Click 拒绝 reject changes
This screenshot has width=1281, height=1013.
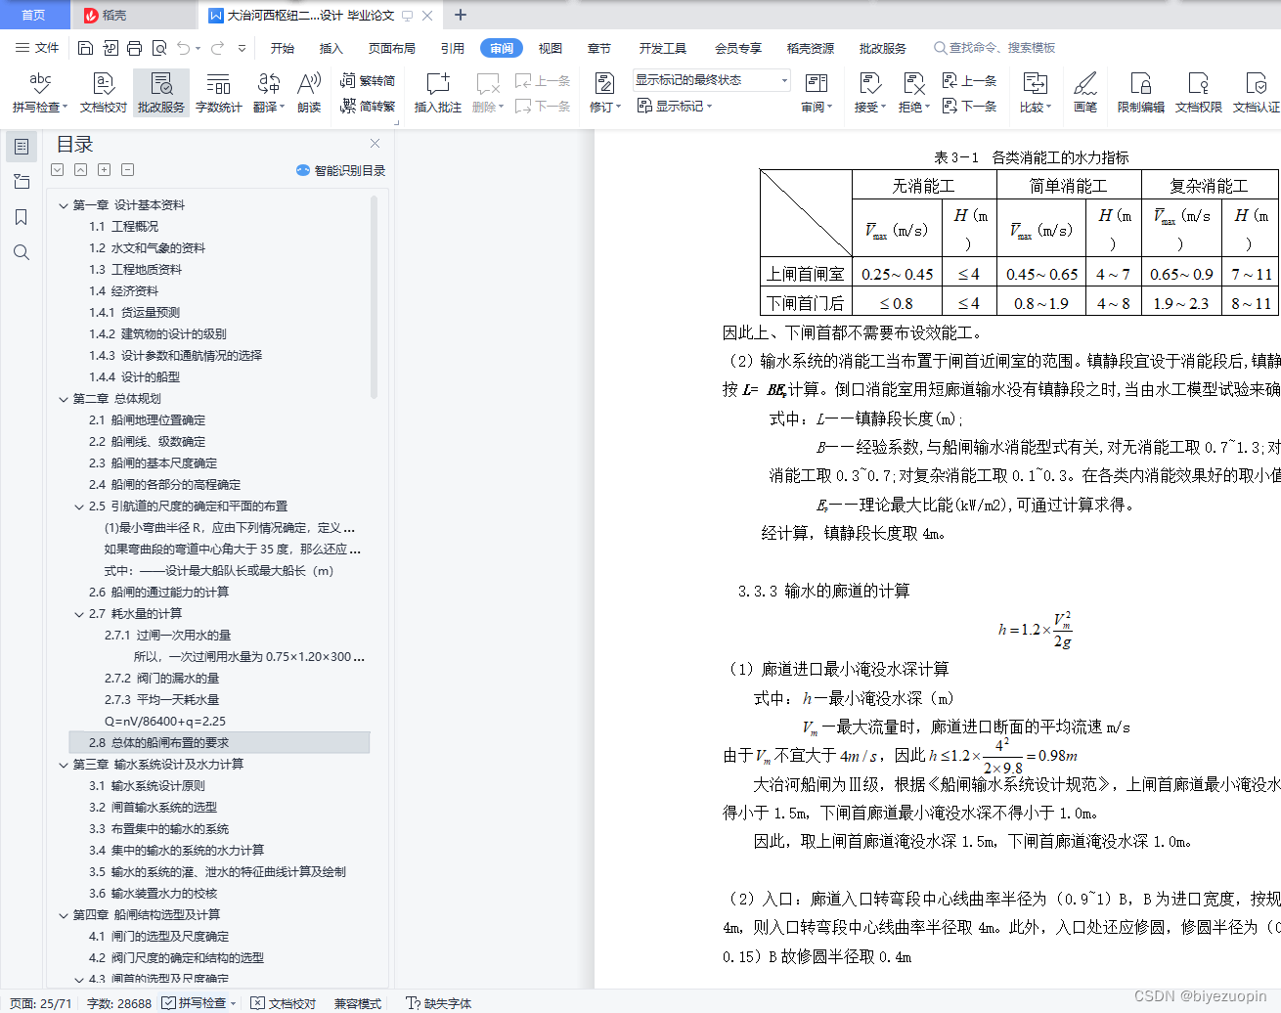point(913,93)
